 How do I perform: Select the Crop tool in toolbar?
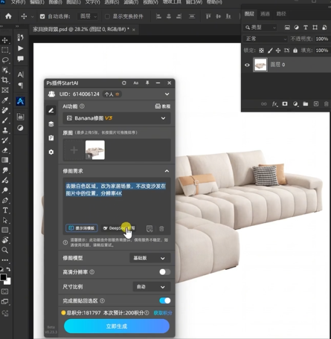(x=4, y=80)
